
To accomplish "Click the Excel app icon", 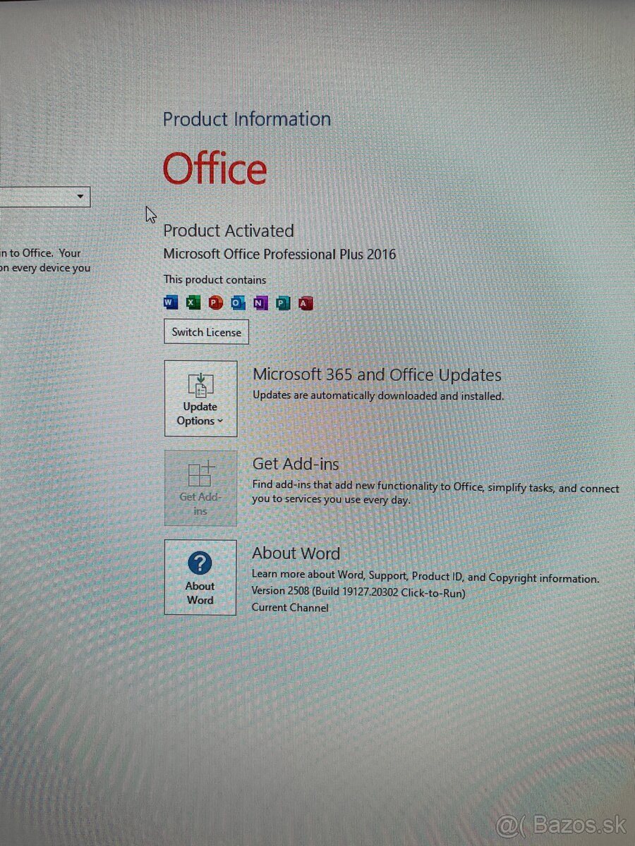I will point(193,303).
